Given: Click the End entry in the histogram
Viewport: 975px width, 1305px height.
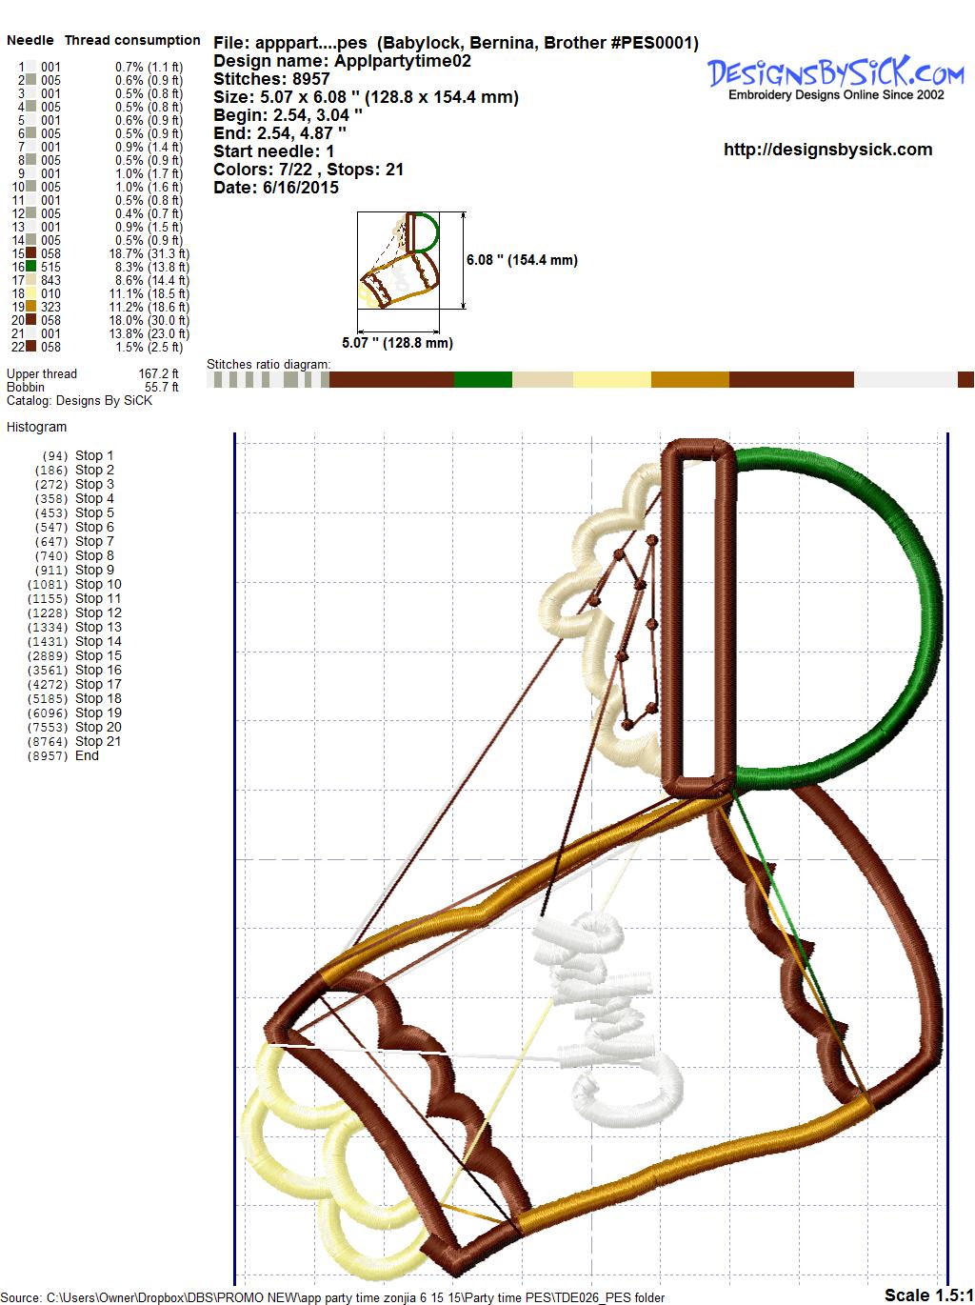Looking at the screenshot, I should tap(87, 755).
